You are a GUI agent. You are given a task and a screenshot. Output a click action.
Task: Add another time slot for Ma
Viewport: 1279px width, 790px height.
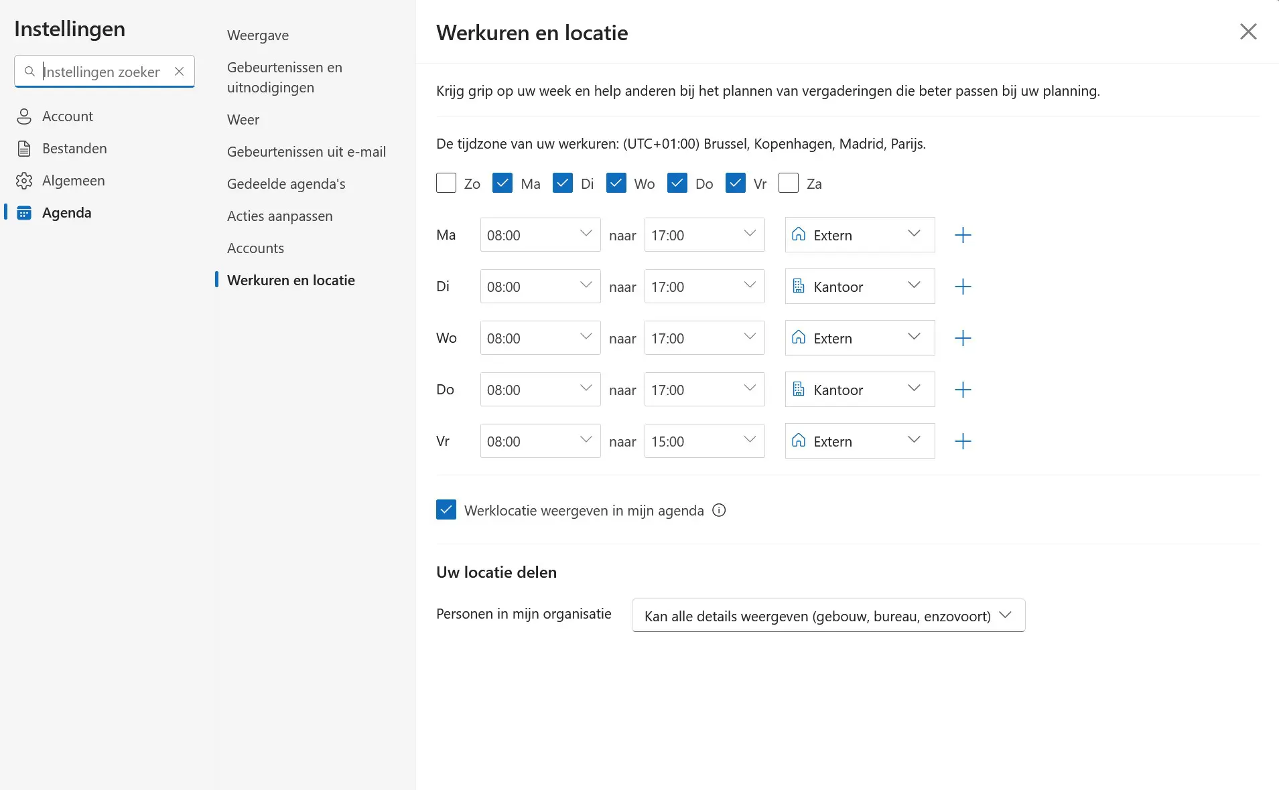click(x=963, y=235)
